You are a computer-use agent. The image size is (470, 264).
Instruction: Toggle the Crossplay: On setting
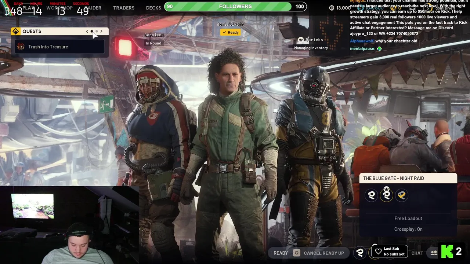(x=408, y=229)
